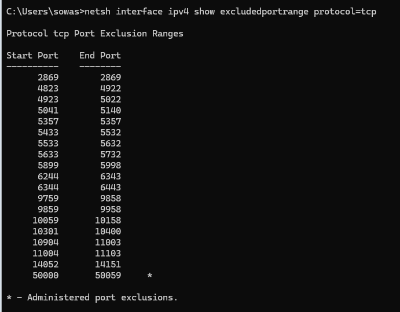Click end port value 11003
Image resolution: width=400 pixels, height=312 pixels.
point(108,243)
